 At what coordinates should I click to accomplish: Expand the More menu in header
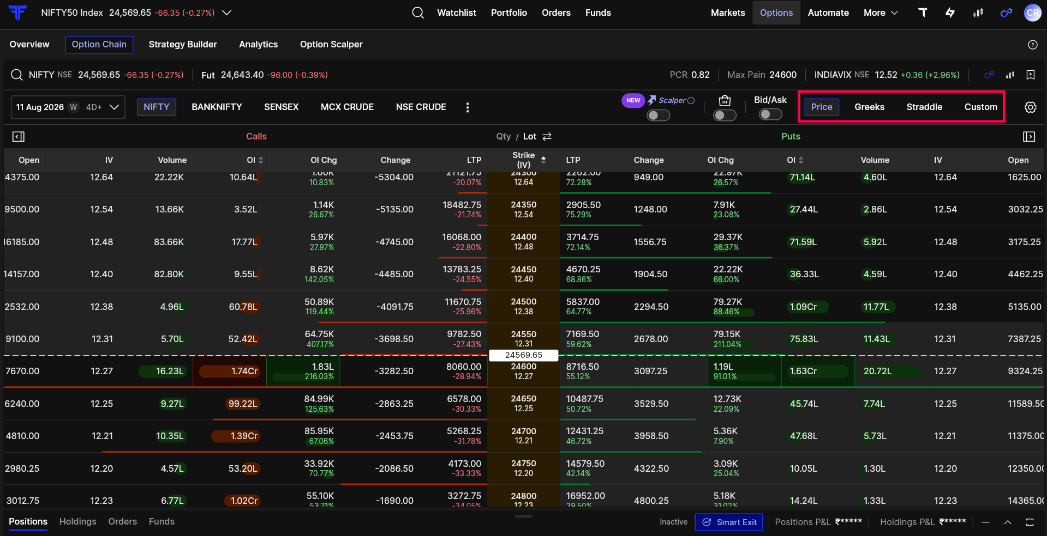tap(880, 13)
